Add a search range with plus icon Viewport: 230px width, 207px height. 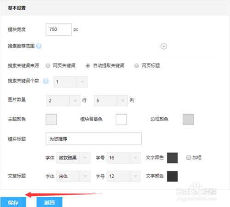coord(164,46)
